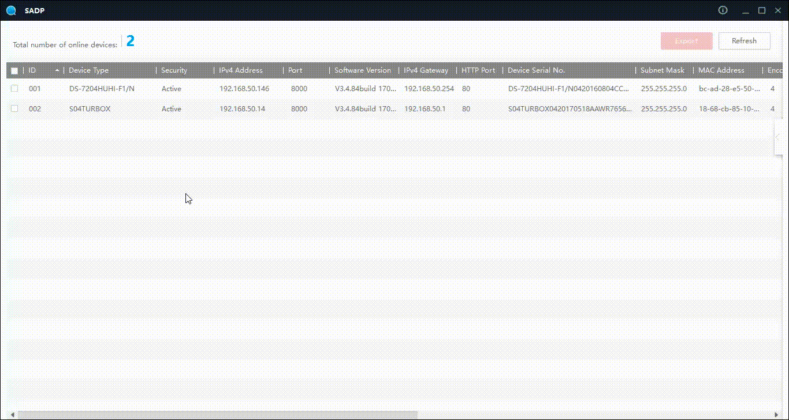
Task: Maximize the SADP window
Action: click(x=762, y=10)
